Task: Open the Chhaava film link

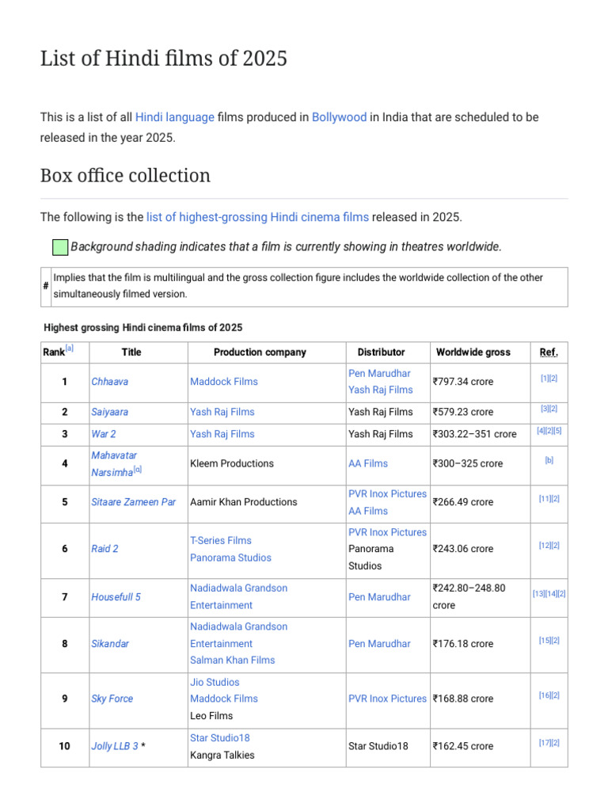Action: click(109, 382)
